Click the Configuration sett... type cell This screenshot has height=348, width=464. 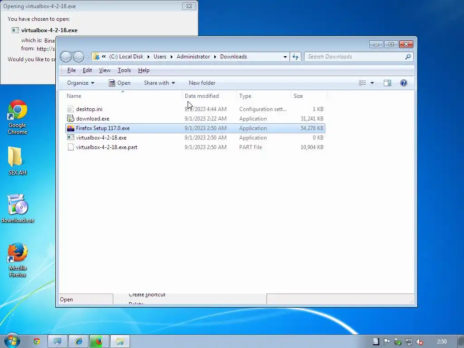pos(263,109)
